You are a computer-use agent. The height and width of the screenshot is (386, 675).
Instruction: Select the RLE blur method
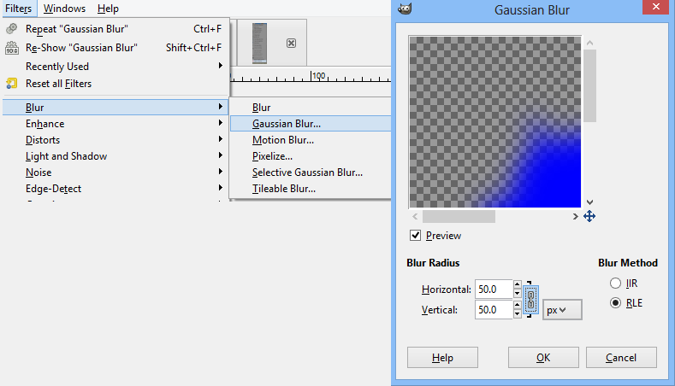point(615,303)
